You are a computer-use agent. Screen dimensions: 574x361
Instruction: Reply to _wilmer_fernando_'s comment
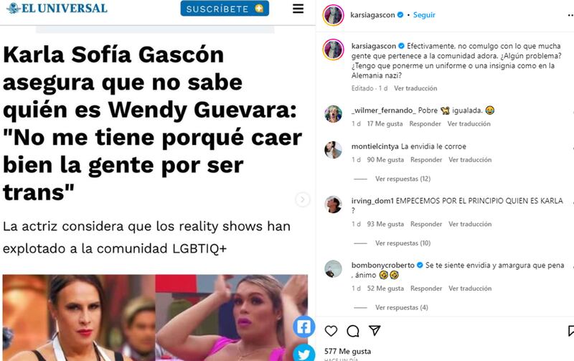click(425, 123)
